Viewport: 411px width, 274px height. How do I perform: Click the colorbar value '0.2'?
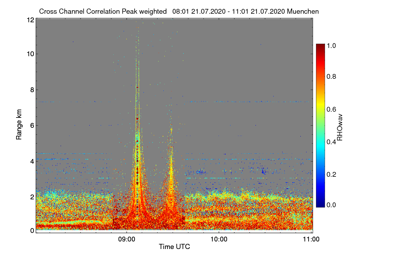pos(331,174)
